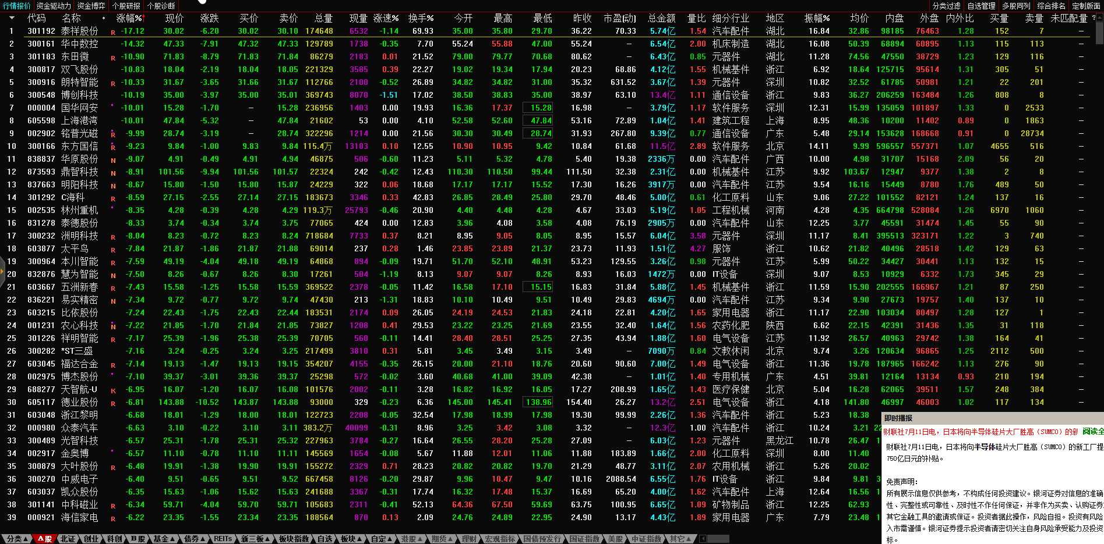Image resolution: width=1104 pixels, height=544 pixels.
Task: Click the K marker beside 天智航-U
Action: click(x=113, y=391)
